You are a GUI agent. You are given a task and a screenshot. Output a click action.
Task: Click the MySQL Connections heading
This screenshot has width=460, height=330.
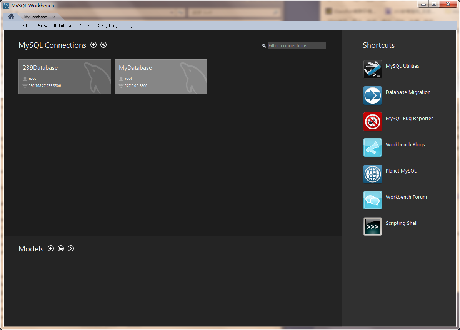52,45
